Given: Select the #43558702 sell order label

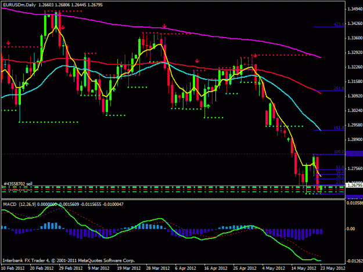Looking at the screenshot, I should 18,184.
